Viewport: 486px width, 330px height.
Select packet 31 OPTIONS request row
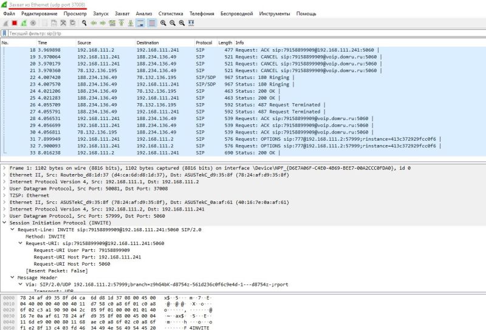click(243, 139)
